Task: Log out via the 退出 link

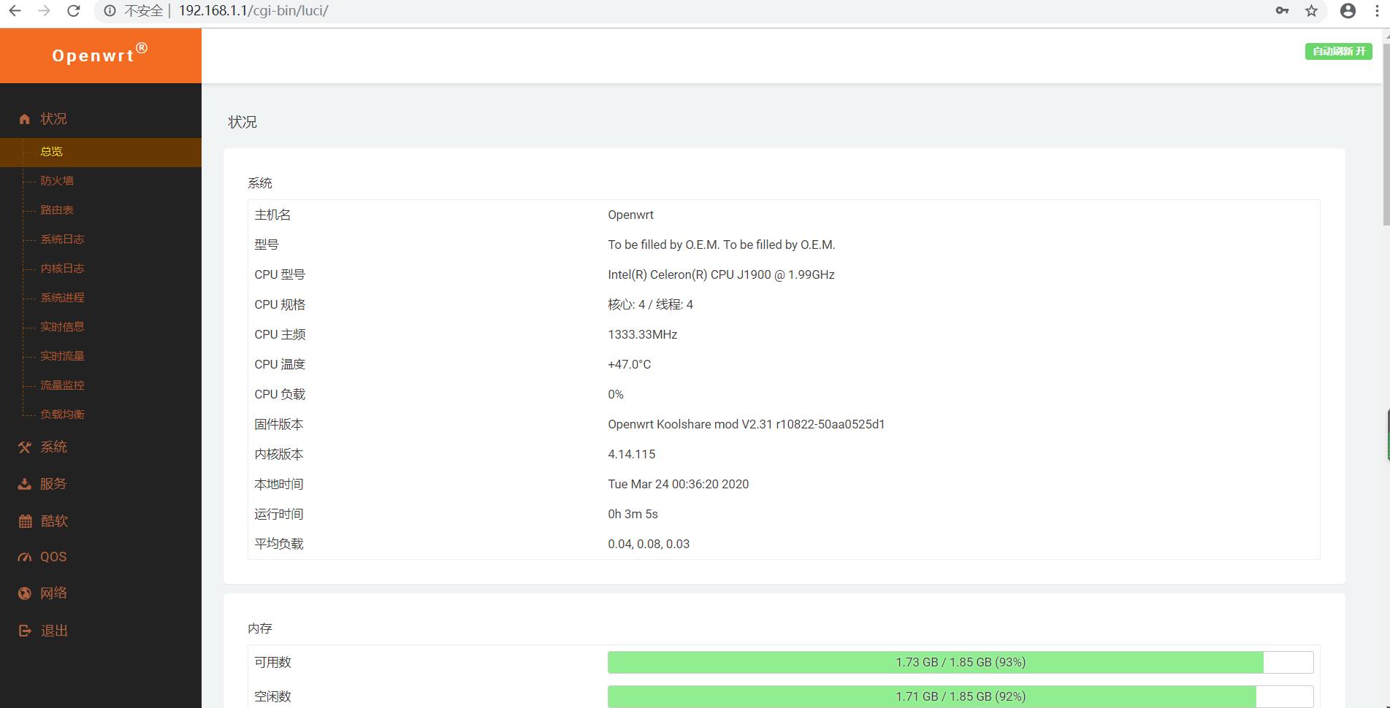Action: (54, 631)
